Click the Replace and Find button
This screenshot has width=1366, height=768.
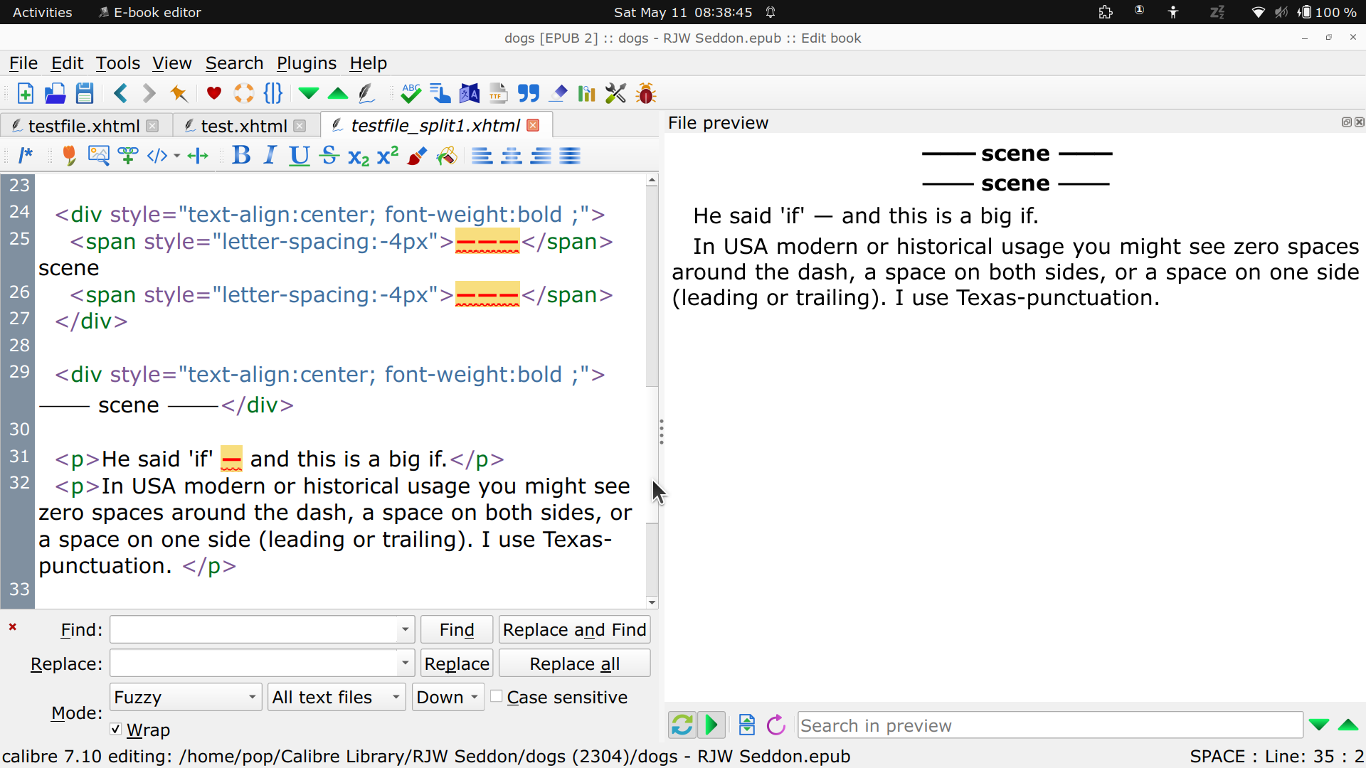point(574,629)
